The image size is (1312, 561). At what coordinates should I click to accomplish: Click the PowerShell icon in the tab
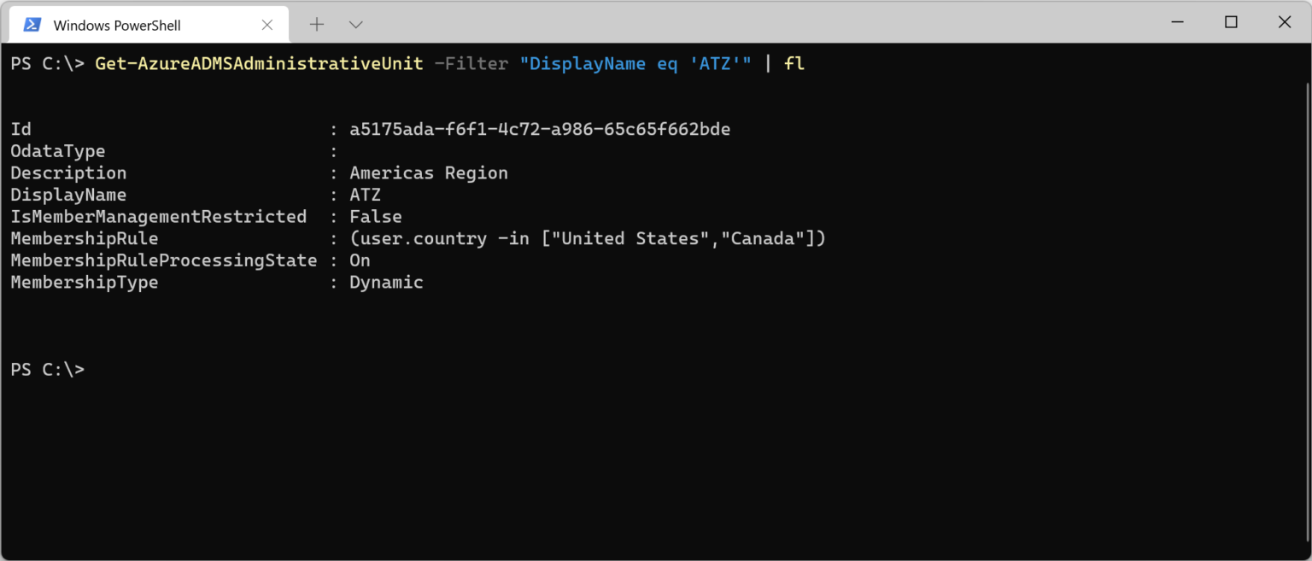(x=32, y=24)
